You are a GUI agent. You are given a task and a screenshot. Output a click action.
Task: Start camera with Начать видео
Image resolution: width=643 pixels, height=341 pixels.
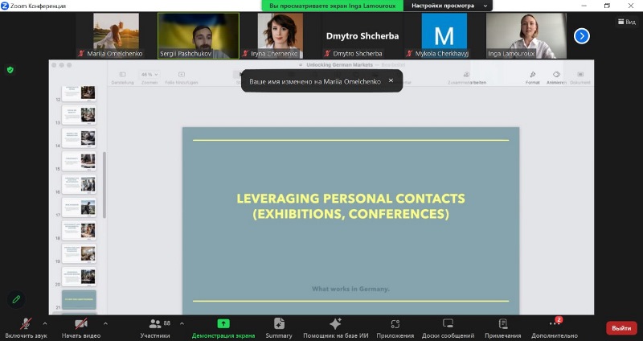coord(81,328)
